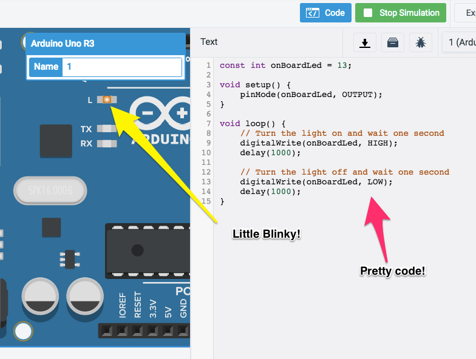Click the RESET pin socket
Image resolution: width=476 pixels, height=359 pixels.
pyautogui.click(x=122, y=330)
